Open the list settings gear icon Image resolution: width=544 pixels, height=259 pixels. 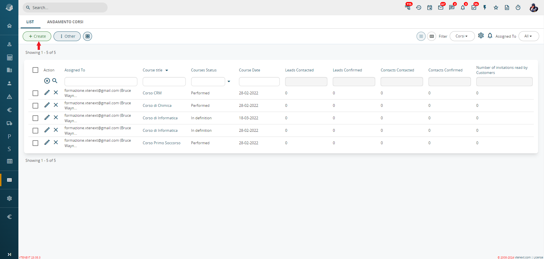481,35
